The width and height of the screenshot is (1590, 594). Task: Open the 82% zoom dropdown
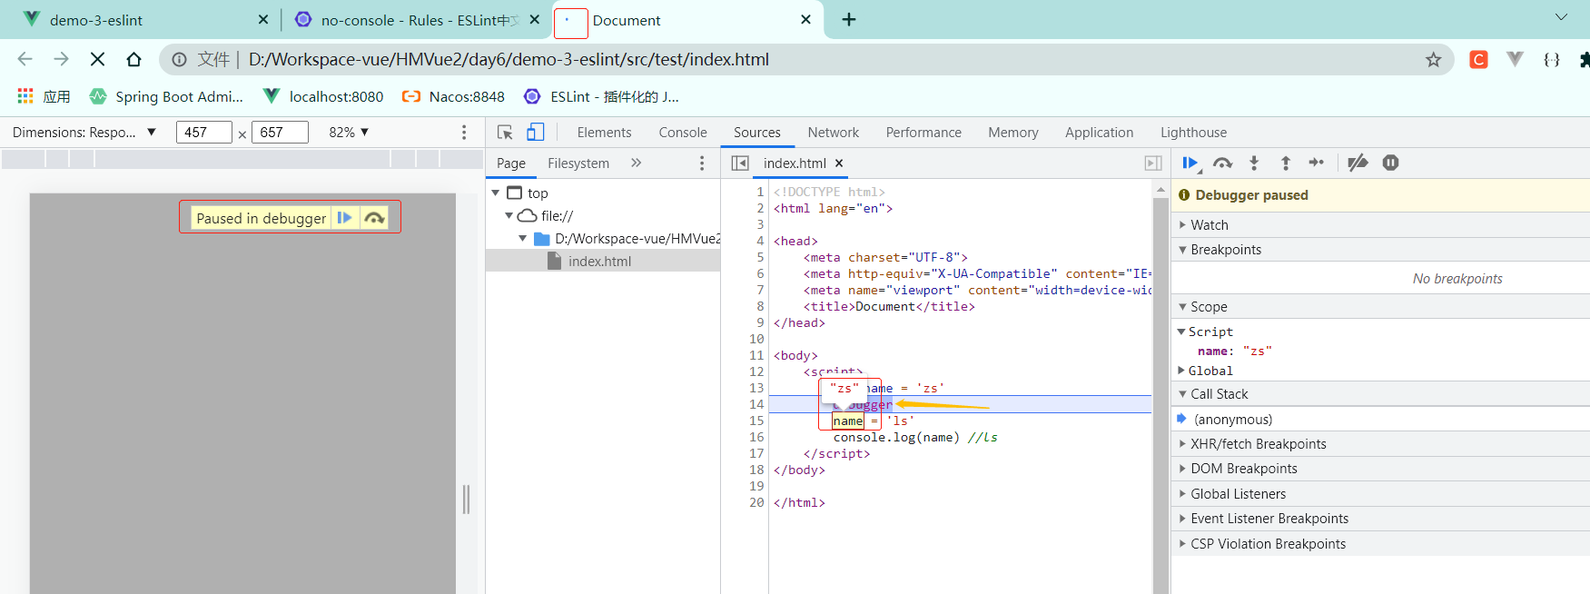click(349, 133)
